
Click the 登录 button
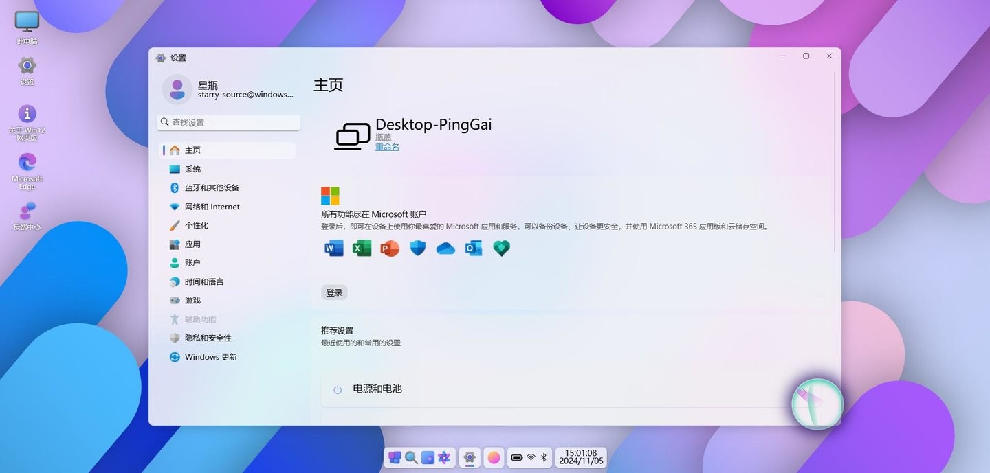334,292
